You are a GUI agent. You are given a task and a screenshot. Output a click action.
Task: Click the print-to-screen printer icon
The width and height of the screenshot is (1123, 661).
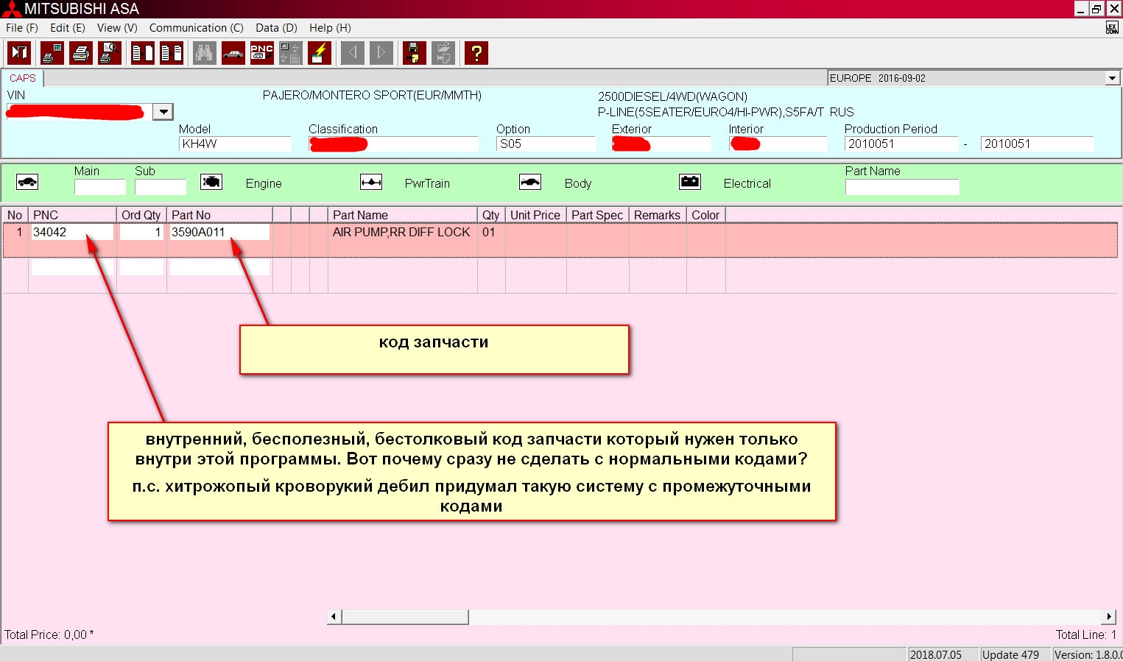[52, 53]
